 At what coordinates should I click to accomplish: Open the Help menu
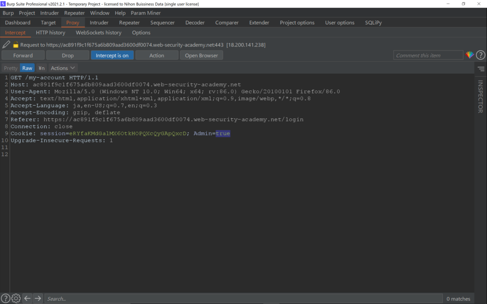(x=120, y=13)
